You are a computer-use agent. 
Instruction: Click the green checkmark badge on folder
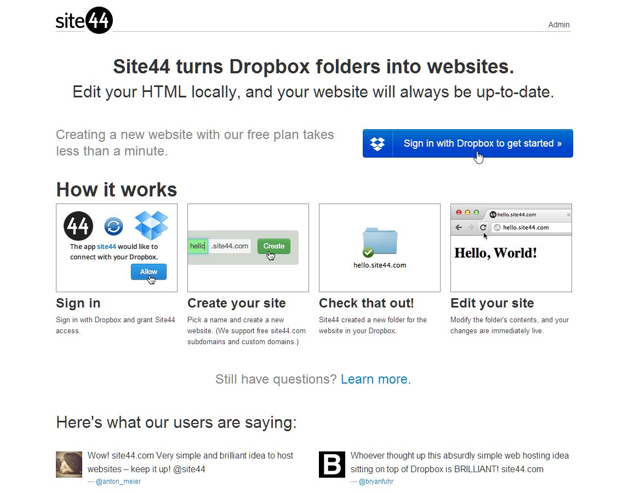click(x=368, y=252)
